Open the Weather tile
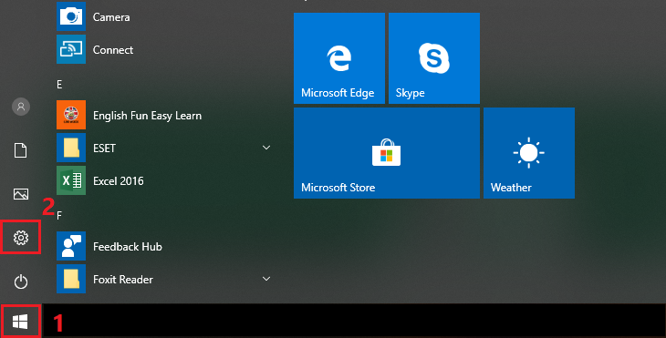Viewport: 666px width, 338px height. (529, 153)
